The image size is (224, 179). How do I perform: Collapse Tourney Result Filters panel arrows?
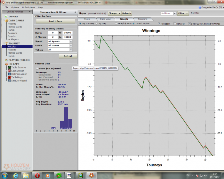coord(75,12)
